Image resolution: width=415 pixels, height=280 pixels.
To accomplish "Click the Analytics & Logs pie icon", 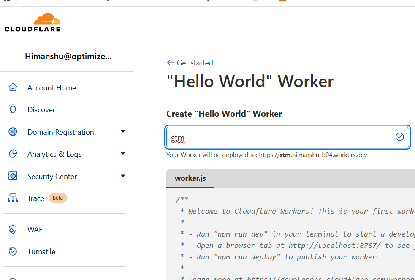I will (x=13, y=153).
